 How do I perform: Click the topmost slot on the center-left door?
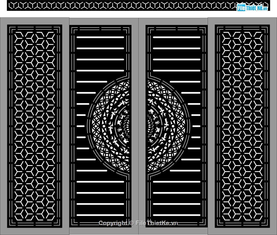(x=100, y=37)
